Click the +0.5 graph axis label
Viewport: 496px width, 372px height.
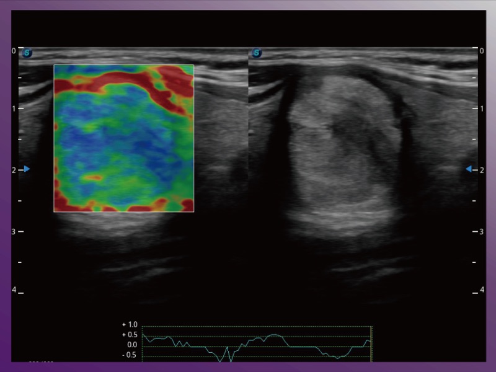pos(130,335)
